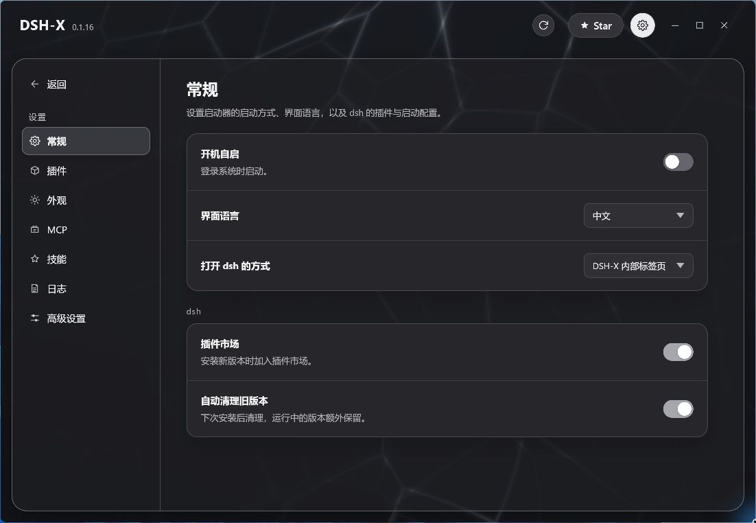
Task: Go back using the 返回 arrow
Action: (35, 84)
